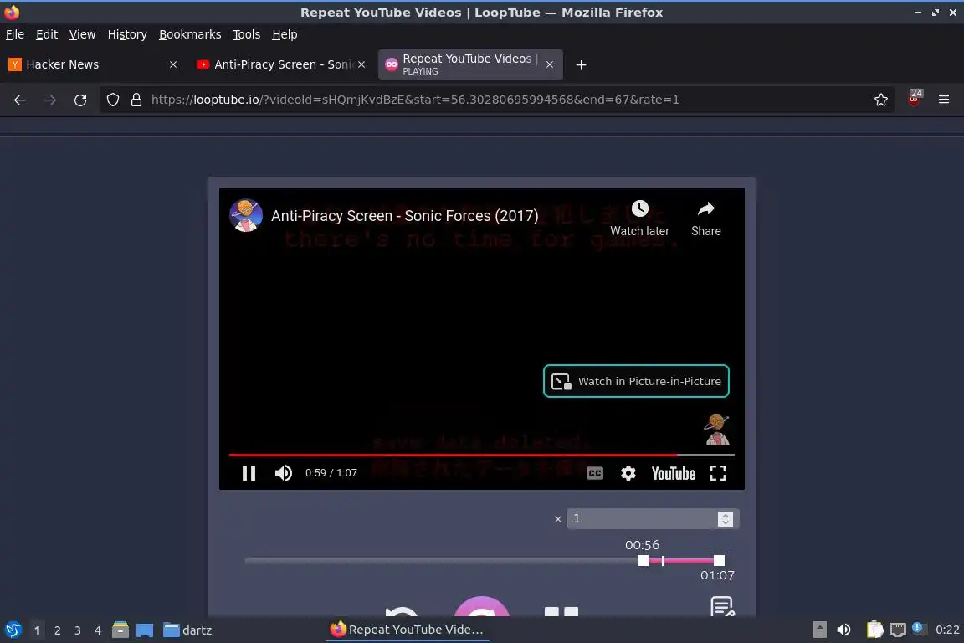This screenshot has height=643, width=964.
Task: Enter fullscreen mode in the player
Action: pyautogui.click(x=717, y=472)
